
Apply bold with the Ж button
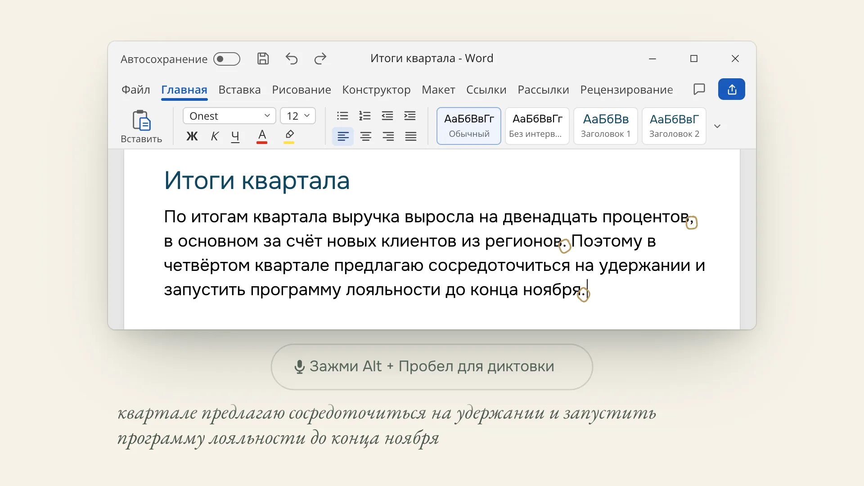pyautogui.click(x=192, y=136)
